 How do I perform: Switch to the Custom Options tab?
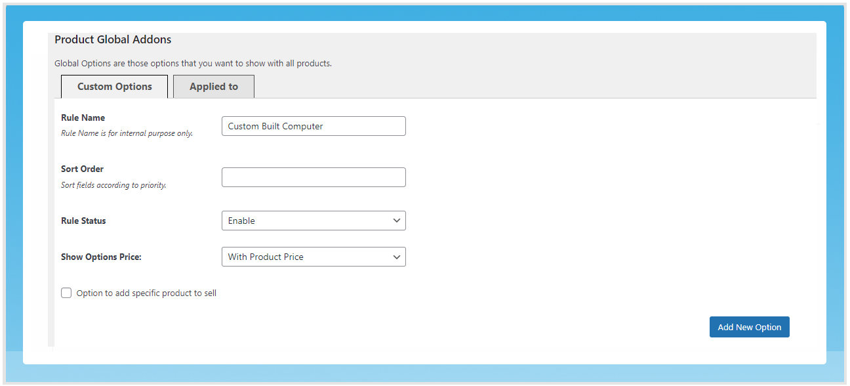[x=114, y=87]
